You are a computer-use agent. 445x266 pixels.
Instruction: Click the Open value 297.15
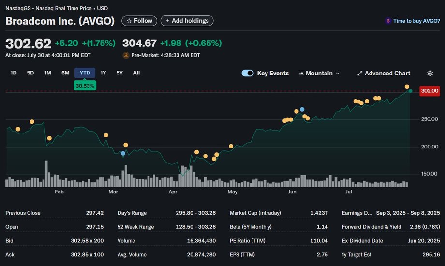95,227
